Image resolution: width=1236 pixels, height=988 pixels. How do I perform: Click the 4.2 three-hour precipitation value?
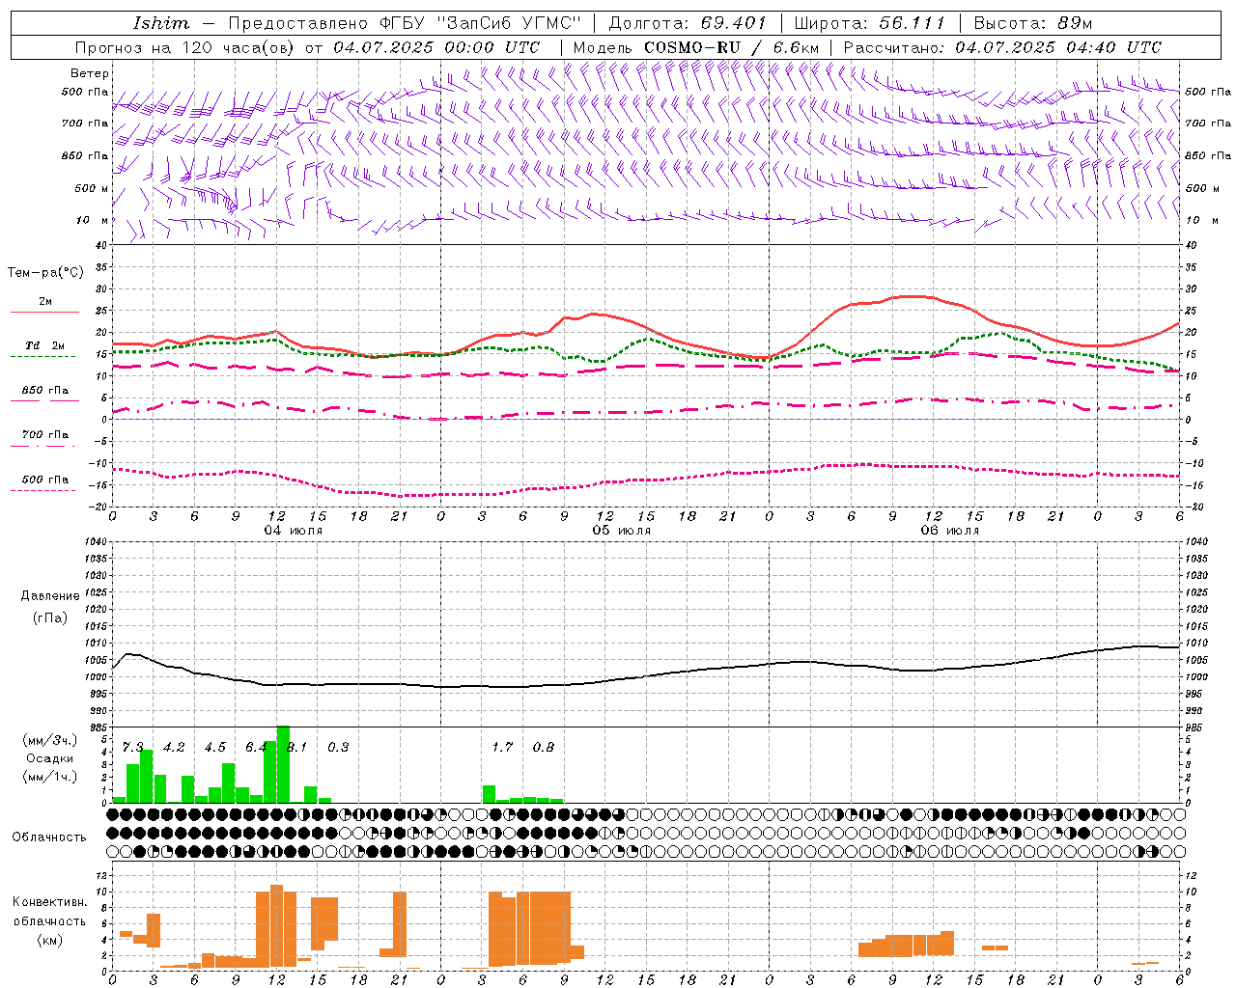pos(174,748)
